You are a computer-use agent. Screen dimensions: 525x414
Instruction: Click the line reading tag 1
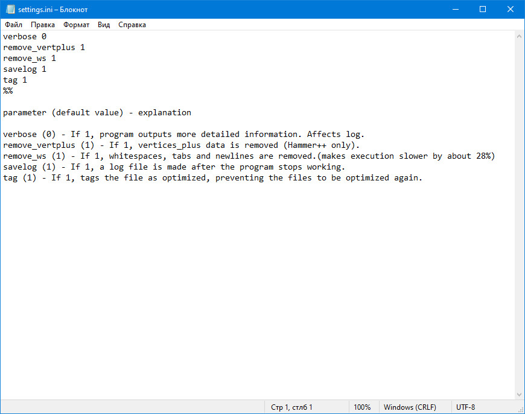15,80
